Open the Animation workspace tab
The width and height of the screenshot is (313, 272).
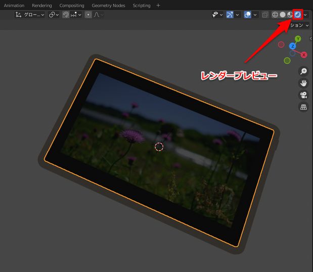coord(14,6)
